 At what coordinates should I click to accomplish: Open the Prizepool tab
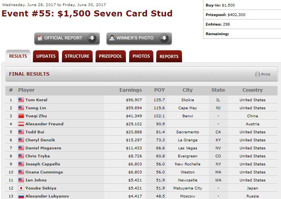[110, 56]
